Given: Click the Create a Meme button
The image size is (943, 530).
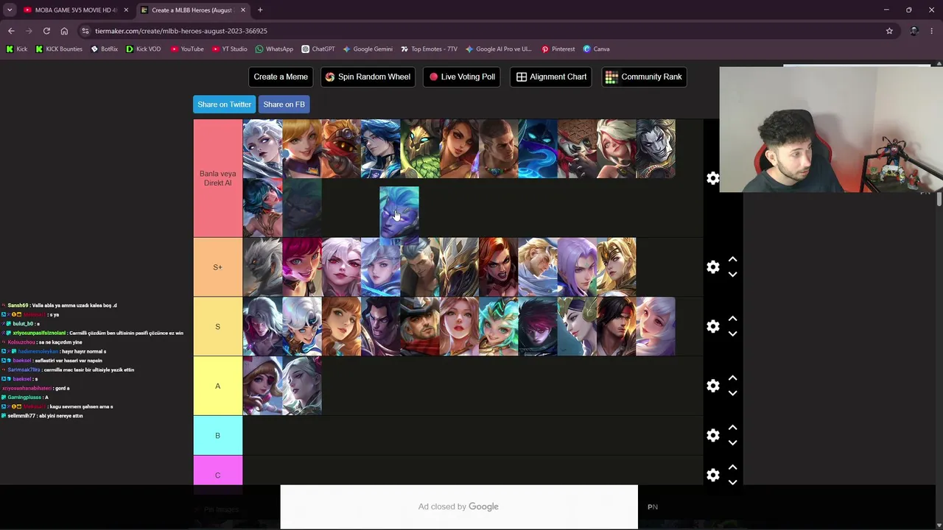Looking at the screenshot, I should tap(281, 77).
